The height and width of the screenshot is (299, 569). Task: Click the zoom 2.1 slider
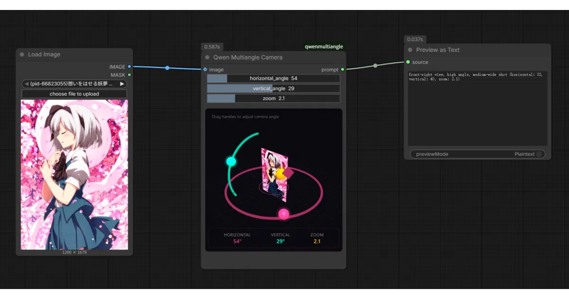[x=274, y=98]
